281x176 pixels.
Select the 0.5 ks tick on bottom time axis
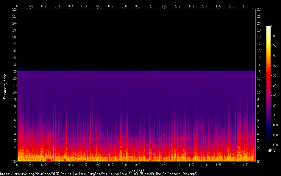click(84, 165)
